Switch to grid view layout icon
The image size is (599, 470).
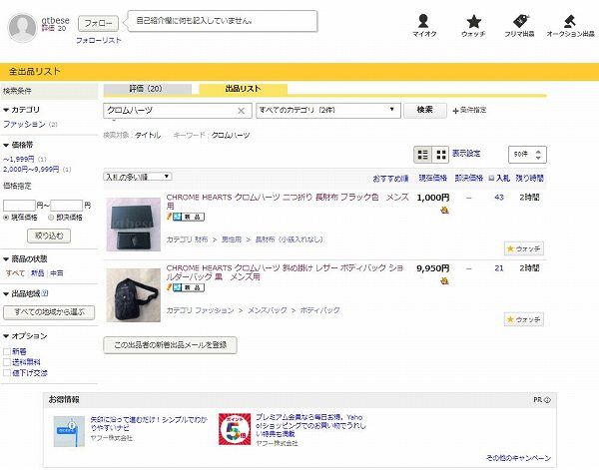tap(441, 155)
